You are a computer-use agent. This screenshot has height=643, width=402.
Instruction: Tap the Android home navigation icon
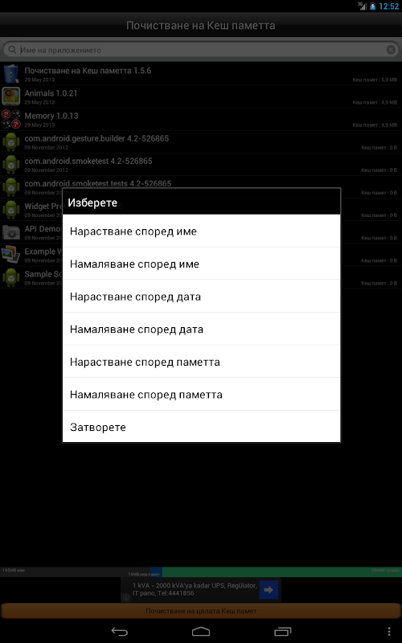201,632
